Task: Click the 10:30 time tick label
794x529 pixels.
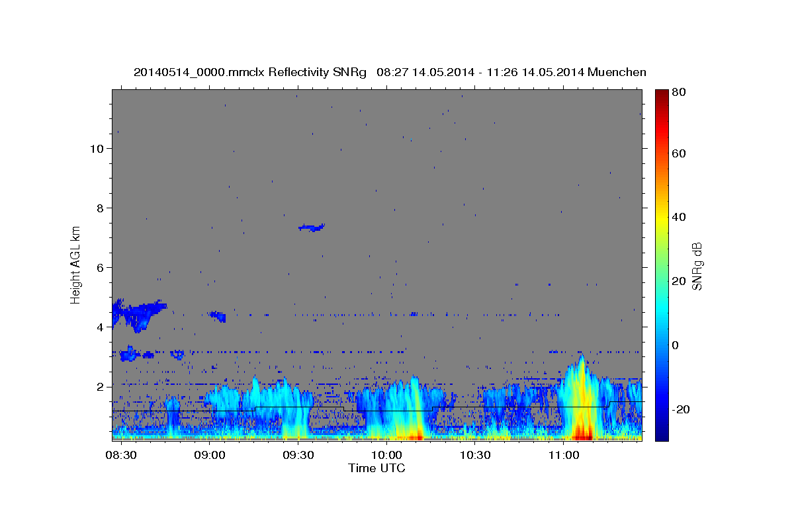Action: [x=474, y=456]
